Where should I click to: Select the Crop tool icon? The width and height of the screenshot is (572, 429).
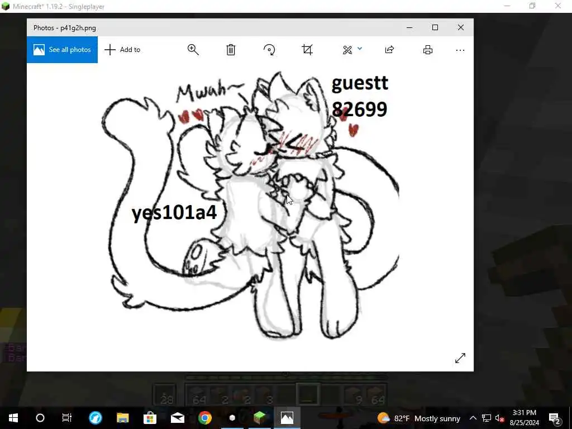[307, 50]
